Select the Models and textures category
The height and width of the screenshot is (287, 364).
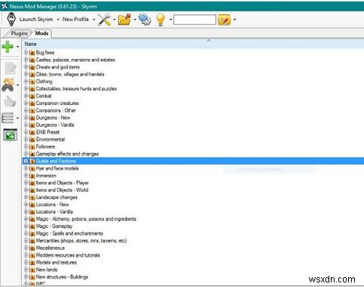[57, 263]
